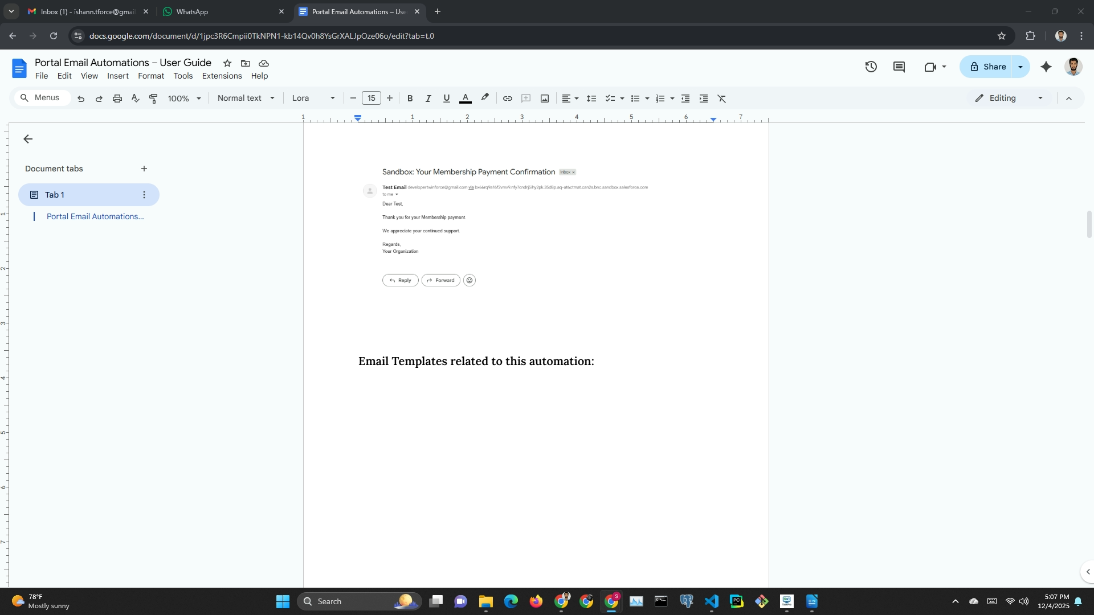This screenshot has height=615, width=1094.
Task: Toggle italic formatting
Action: [x=428, y=99]
